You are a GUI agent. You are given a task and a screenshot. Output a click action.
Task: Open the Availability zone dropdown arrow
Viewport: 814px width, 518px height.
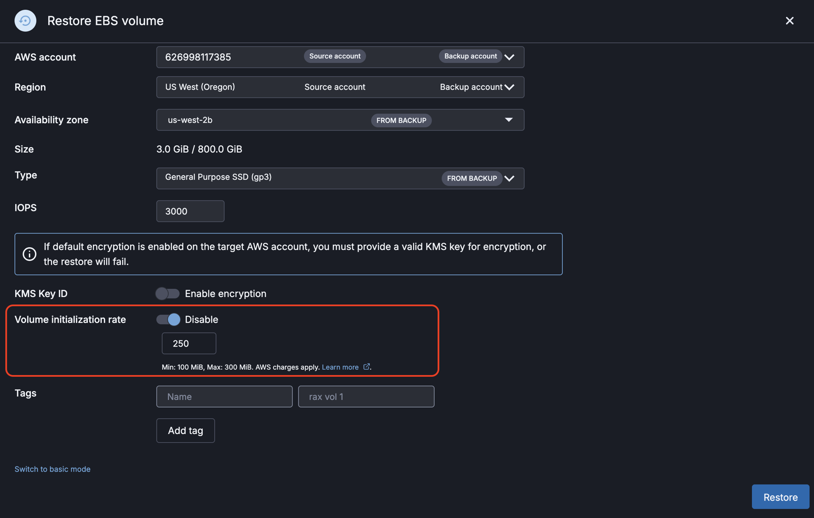point(509,120)
